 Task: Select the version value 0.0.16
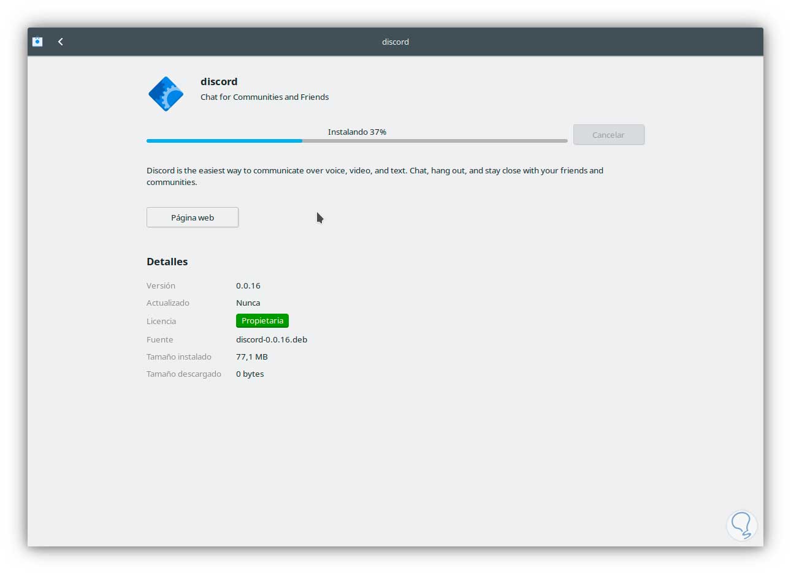[x=248, y=285]
